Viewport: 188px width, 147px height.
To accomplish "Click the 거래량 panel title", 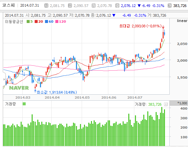I will pos(10,104).
